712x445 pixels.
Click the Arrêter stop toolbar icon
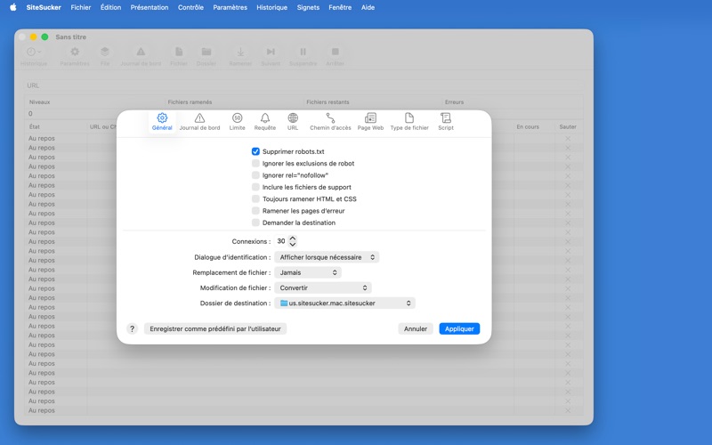336,52
